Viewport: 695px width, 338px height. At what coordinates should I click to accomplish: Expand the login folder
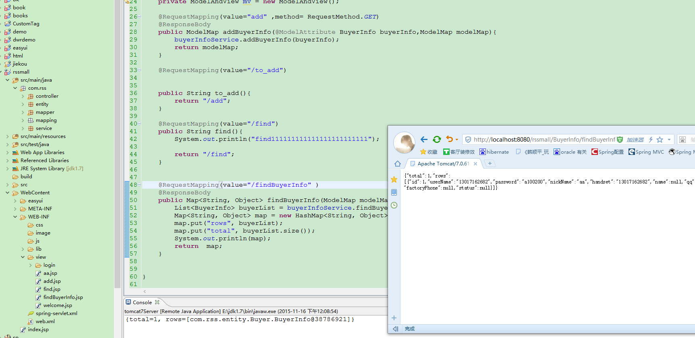[x=30, y=265]
